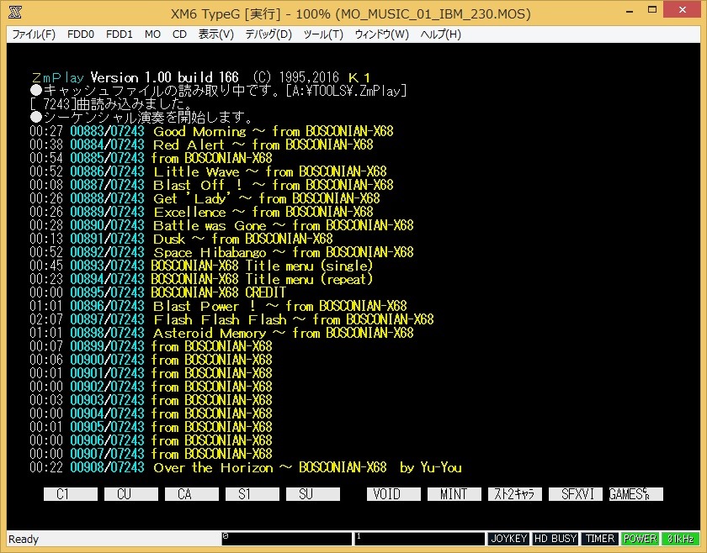Open the MO menu
The image size is (707, 553).
153,34
